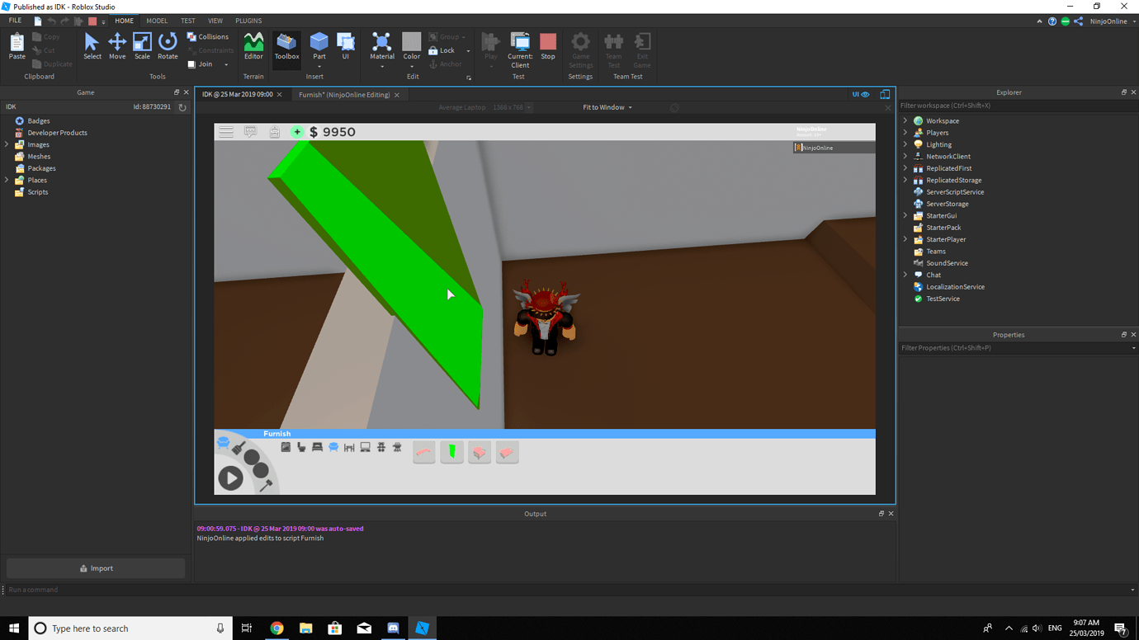Select ServerScriptService in Explorer

[955, 191]
